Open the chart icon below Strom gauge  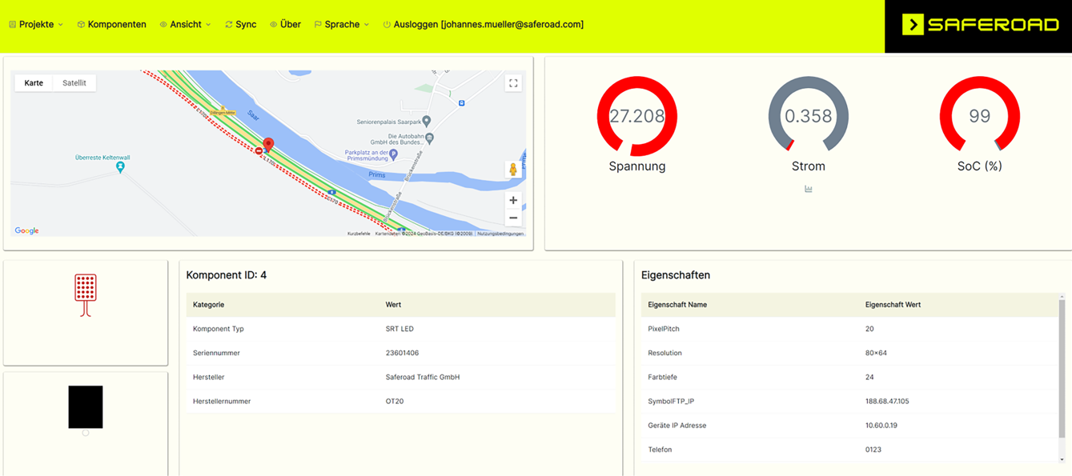(x=809, y=190)
